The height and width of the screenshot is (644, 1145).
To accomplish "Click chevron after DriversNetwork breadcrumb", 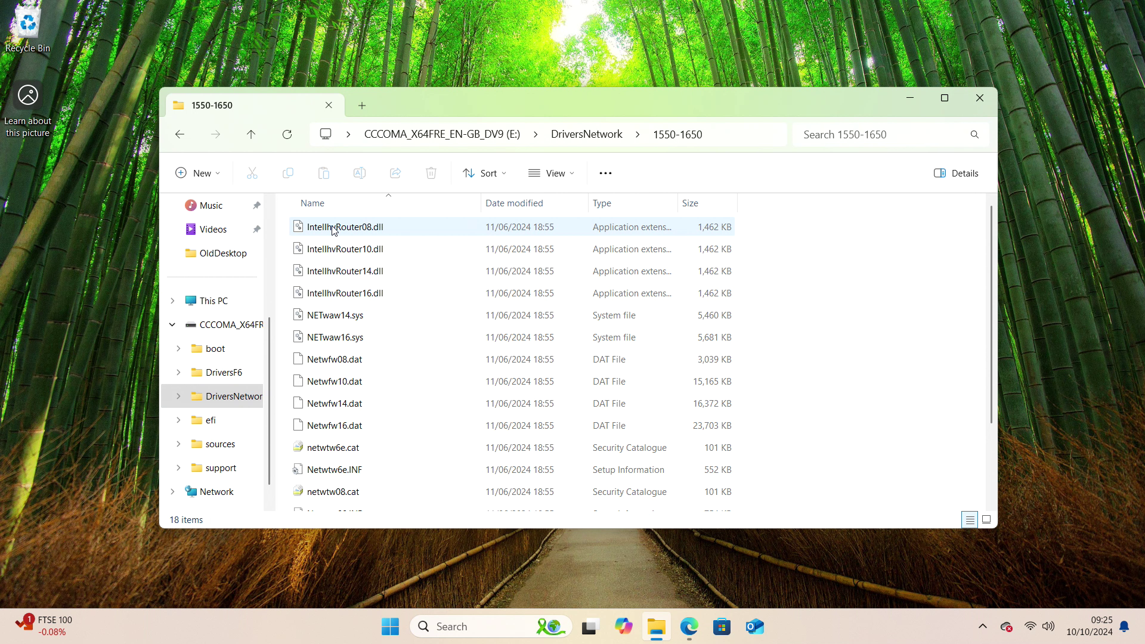I will (638, 134).
